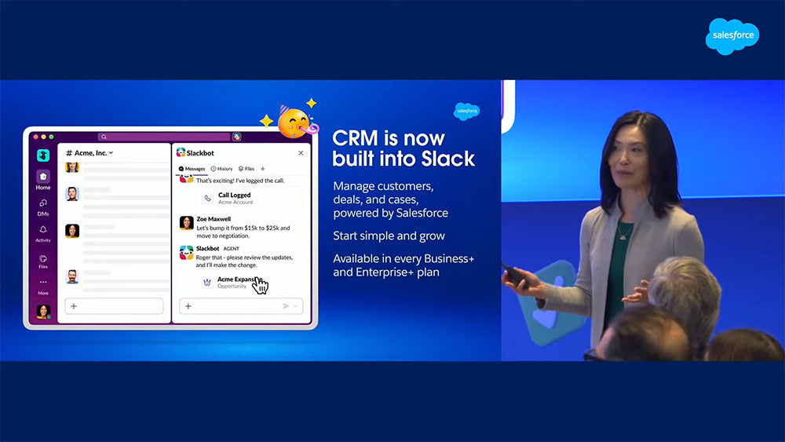This screenshot has width=785, height=442.
Task: Switch to the History tab
Action: (x=221, y=169)
